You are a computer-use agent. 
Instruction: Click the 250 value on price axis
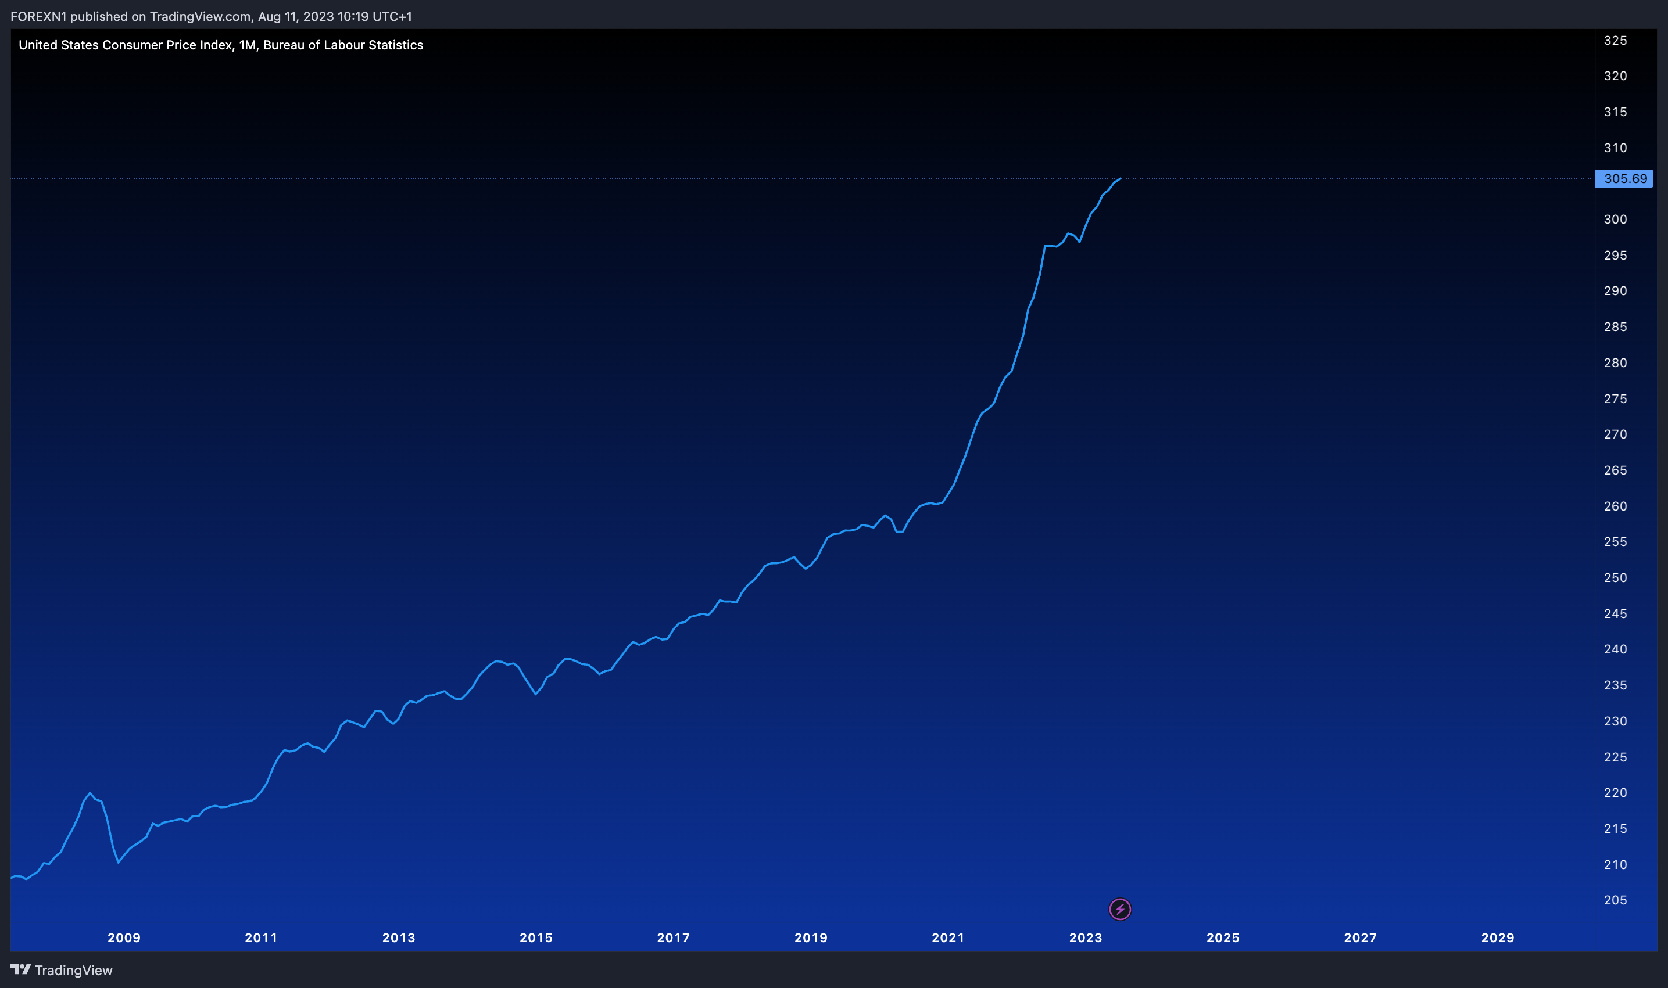pyautogui.click(x=1615, y=578)
